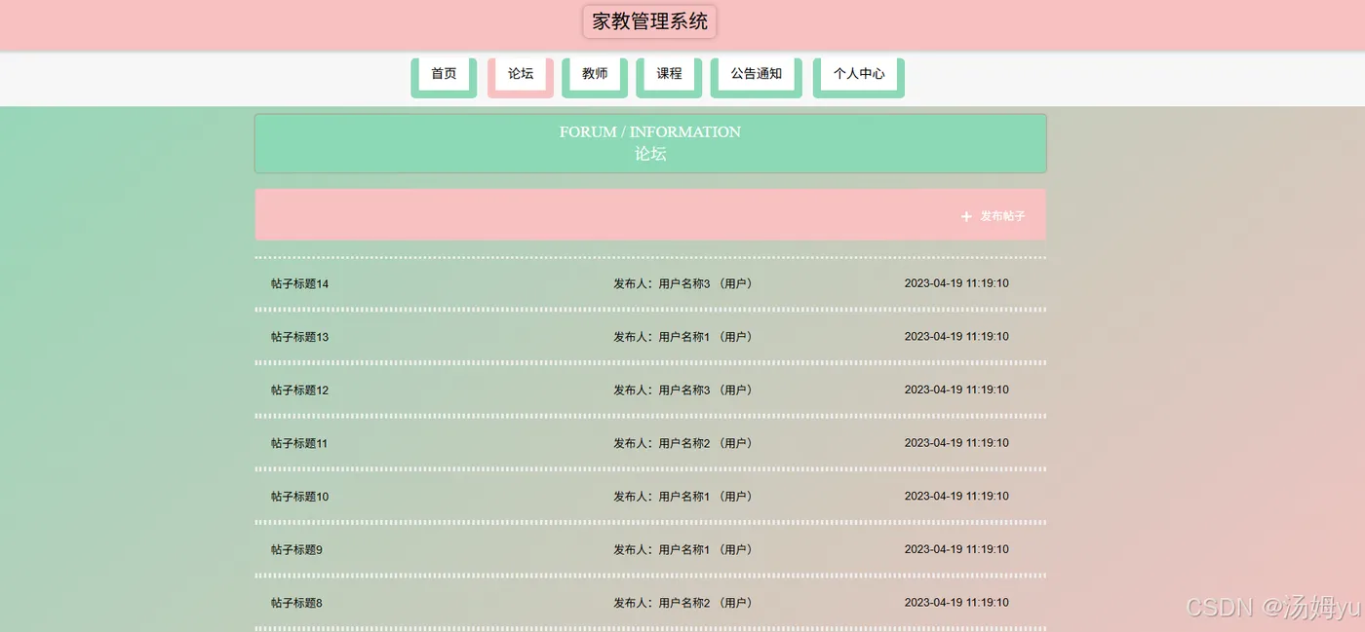This screenshot has width=1365, height=632.
Task: Open the 公告通知 navigation tab
Action: (x=757, y=74)
